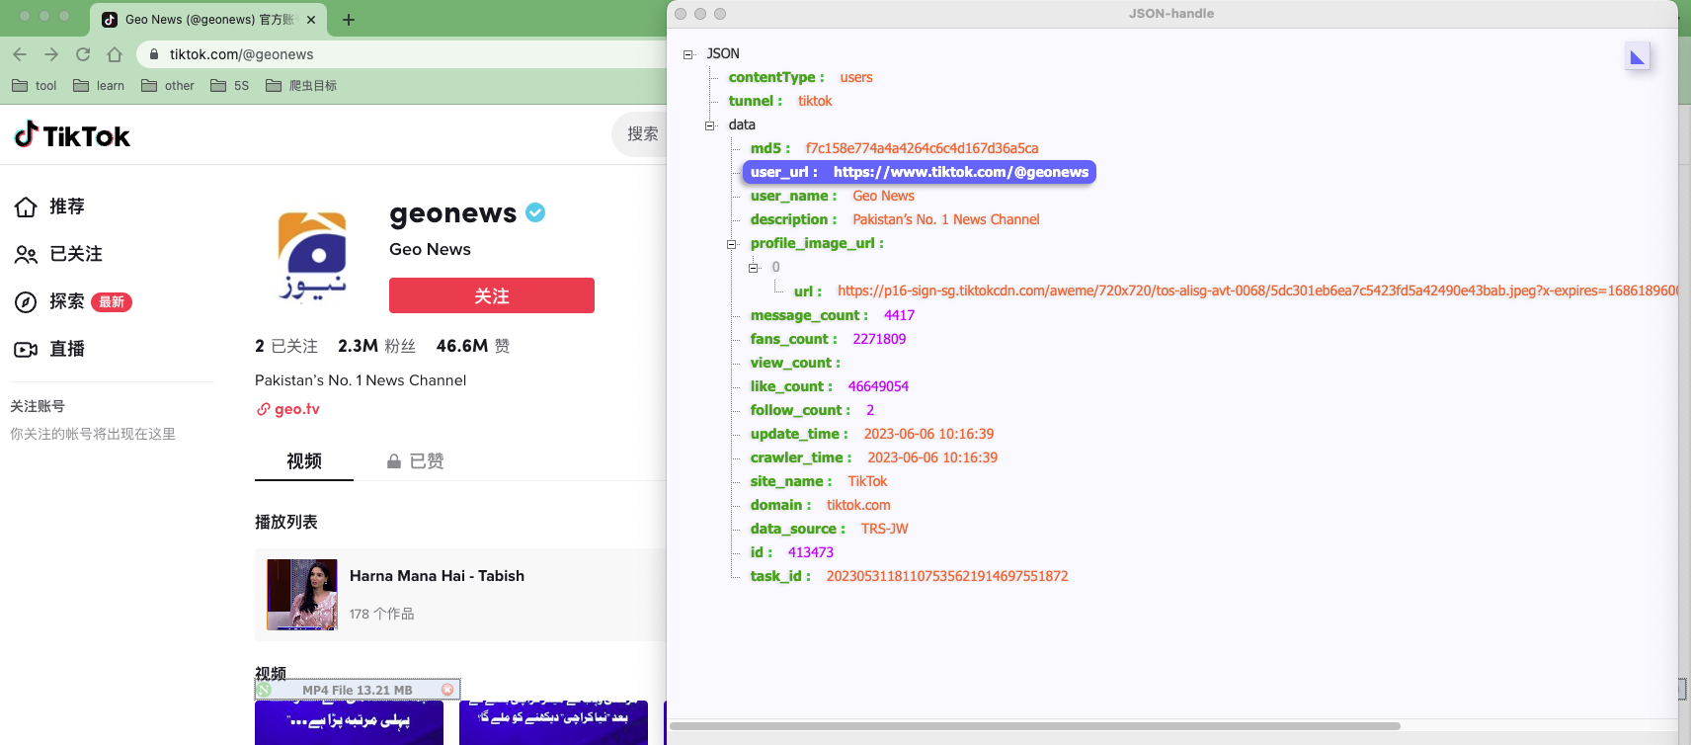Select the message_count 4417 row

tap(833, 315)
